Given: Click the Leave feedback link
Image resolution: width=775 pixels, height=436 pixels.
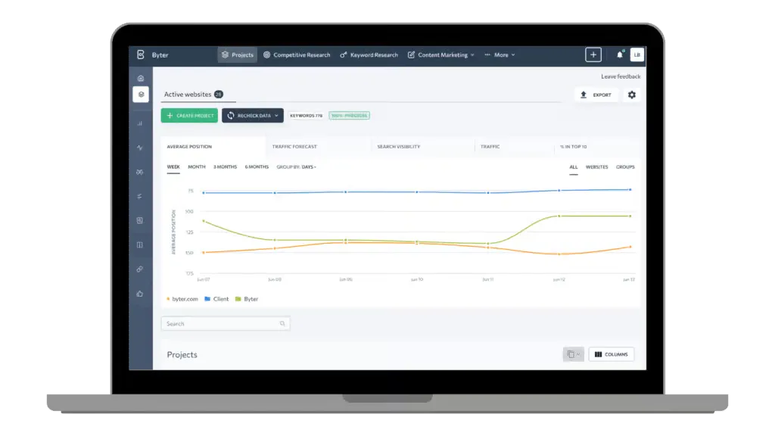Looking at the screenshot, I should (621, 76).
